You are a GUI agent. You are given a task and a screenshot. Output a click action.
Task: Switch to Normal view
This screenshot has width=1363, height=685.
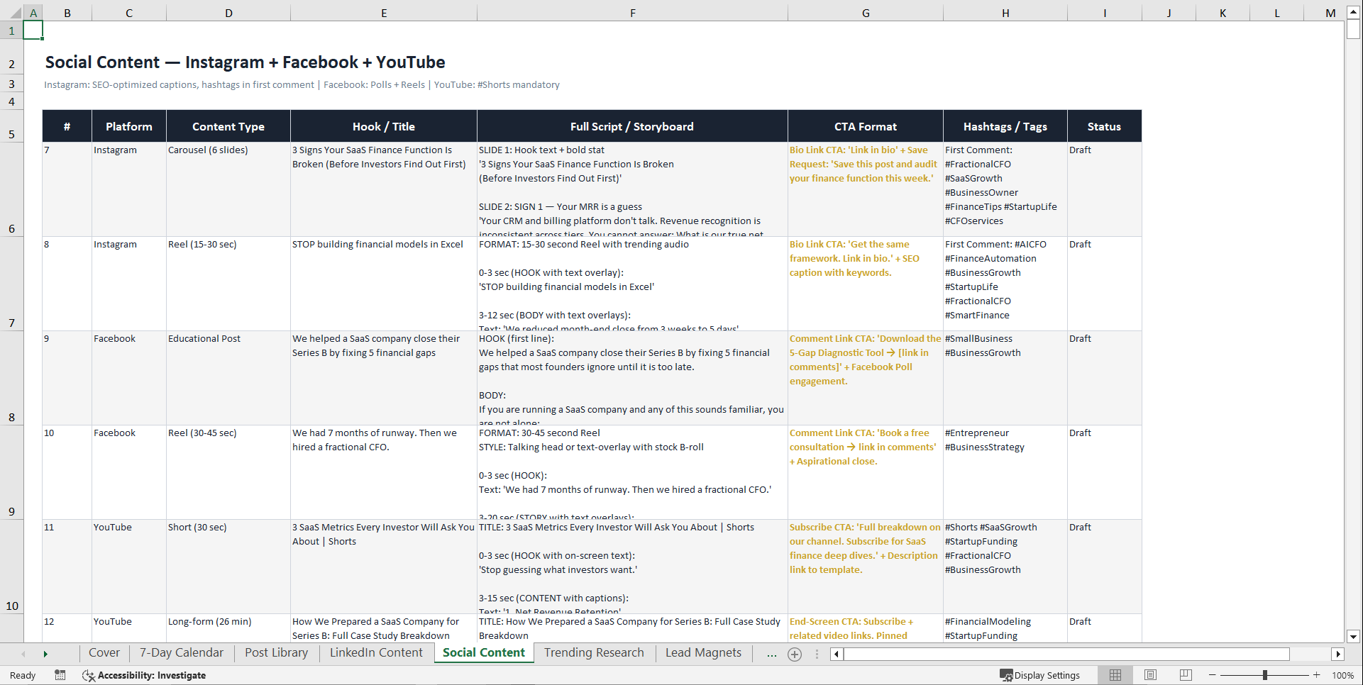(x=1115, y=675)
